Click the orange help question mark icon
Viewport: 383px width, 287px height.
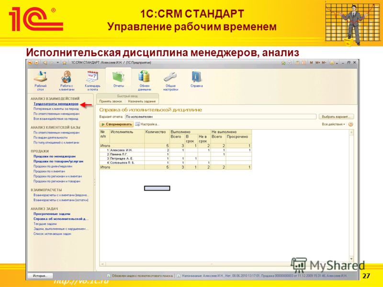pyautogui.click(x=351, y=124)
